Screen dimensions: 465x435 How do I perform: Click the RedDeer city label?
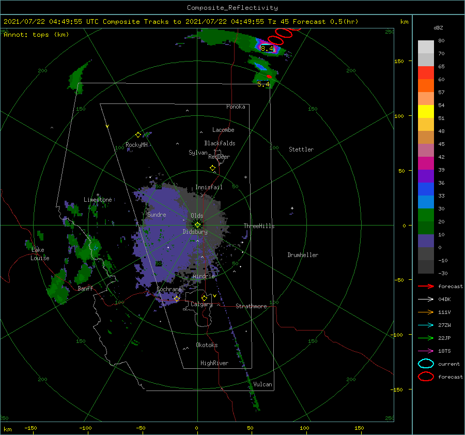(x=219, y=157)
